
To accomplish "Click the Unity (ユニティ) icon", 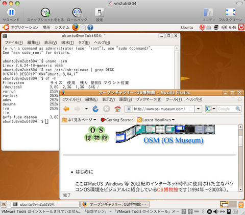I will (x=209, y=13).
